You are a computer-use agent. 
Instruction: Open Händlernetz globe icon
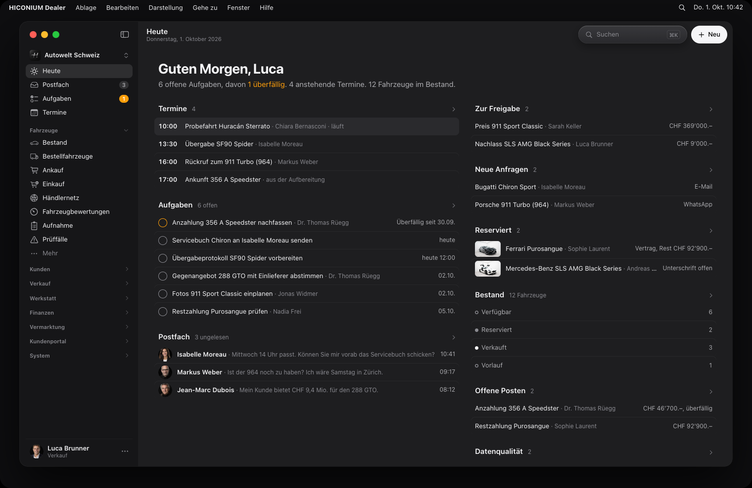tap(34, 198)
